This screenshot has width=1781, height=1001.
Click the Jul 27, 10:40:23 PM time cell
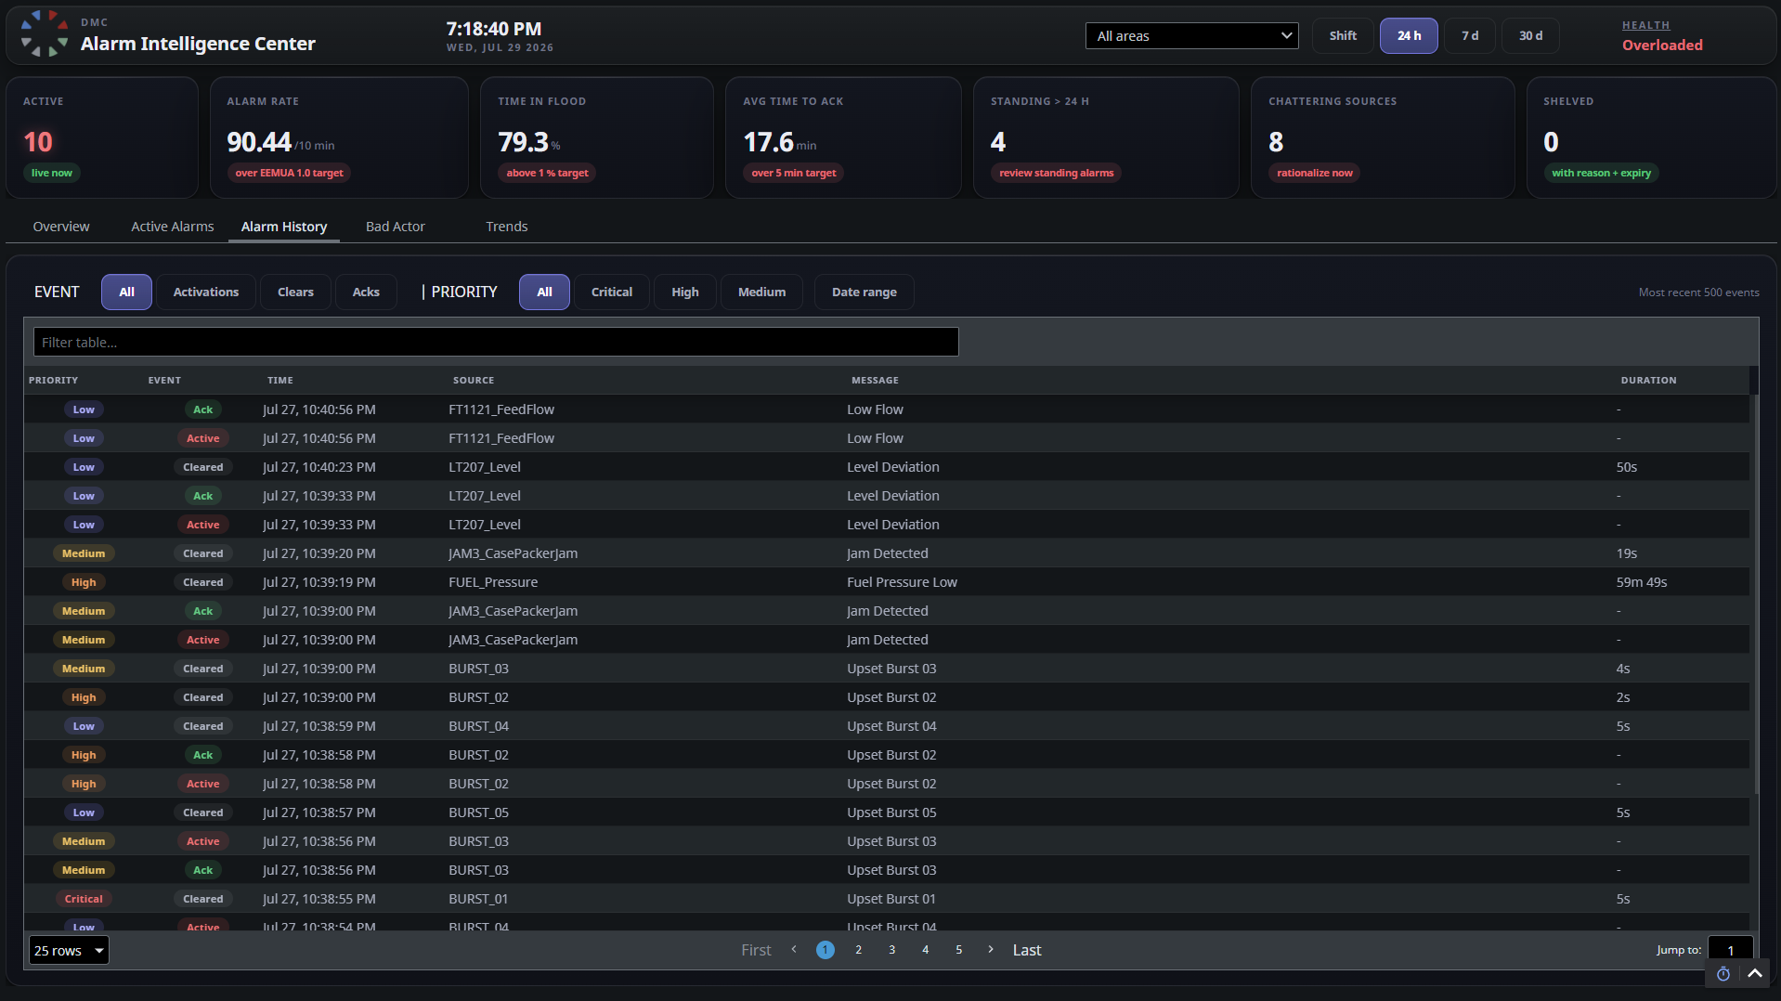(319, 467)
